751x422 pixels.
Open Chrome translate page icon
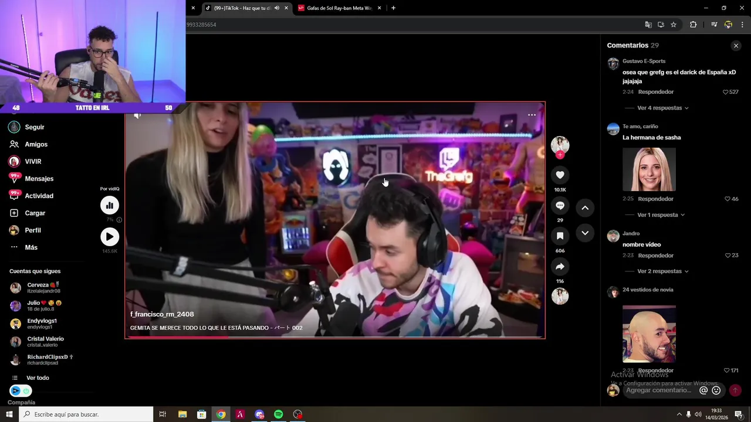[x=648, y=25]
